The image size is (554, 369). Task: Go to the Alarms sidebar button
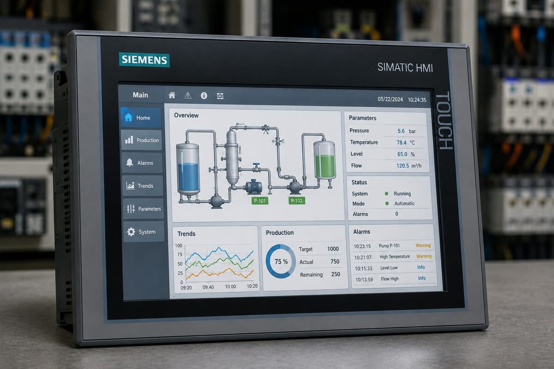tap(142, 163)
